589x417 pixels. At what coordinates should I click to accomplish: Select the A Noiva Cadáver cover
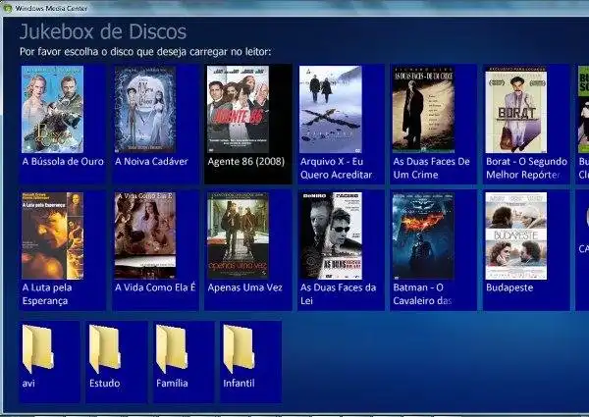(145, 109)
